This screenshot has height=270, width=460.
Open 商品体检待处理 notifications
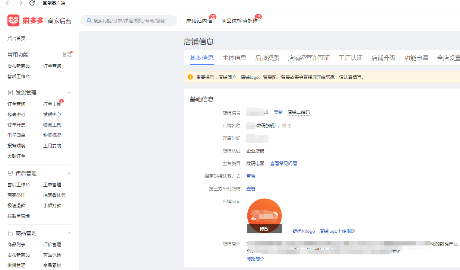click(239, 21)
